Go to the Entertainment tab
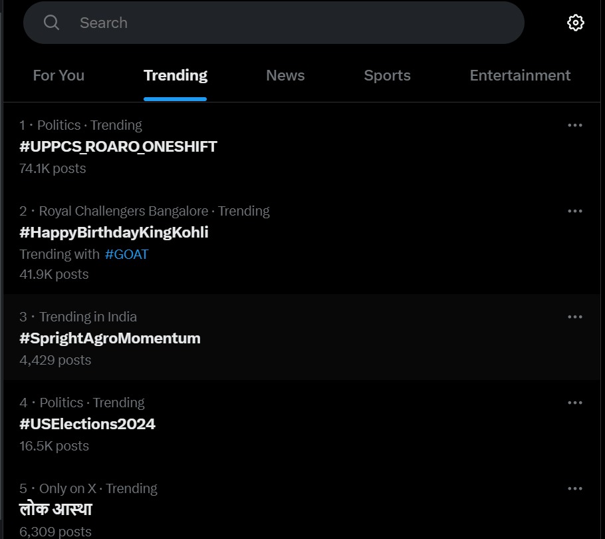Screen dimensions: 605x539 click(x=520, y=76)
